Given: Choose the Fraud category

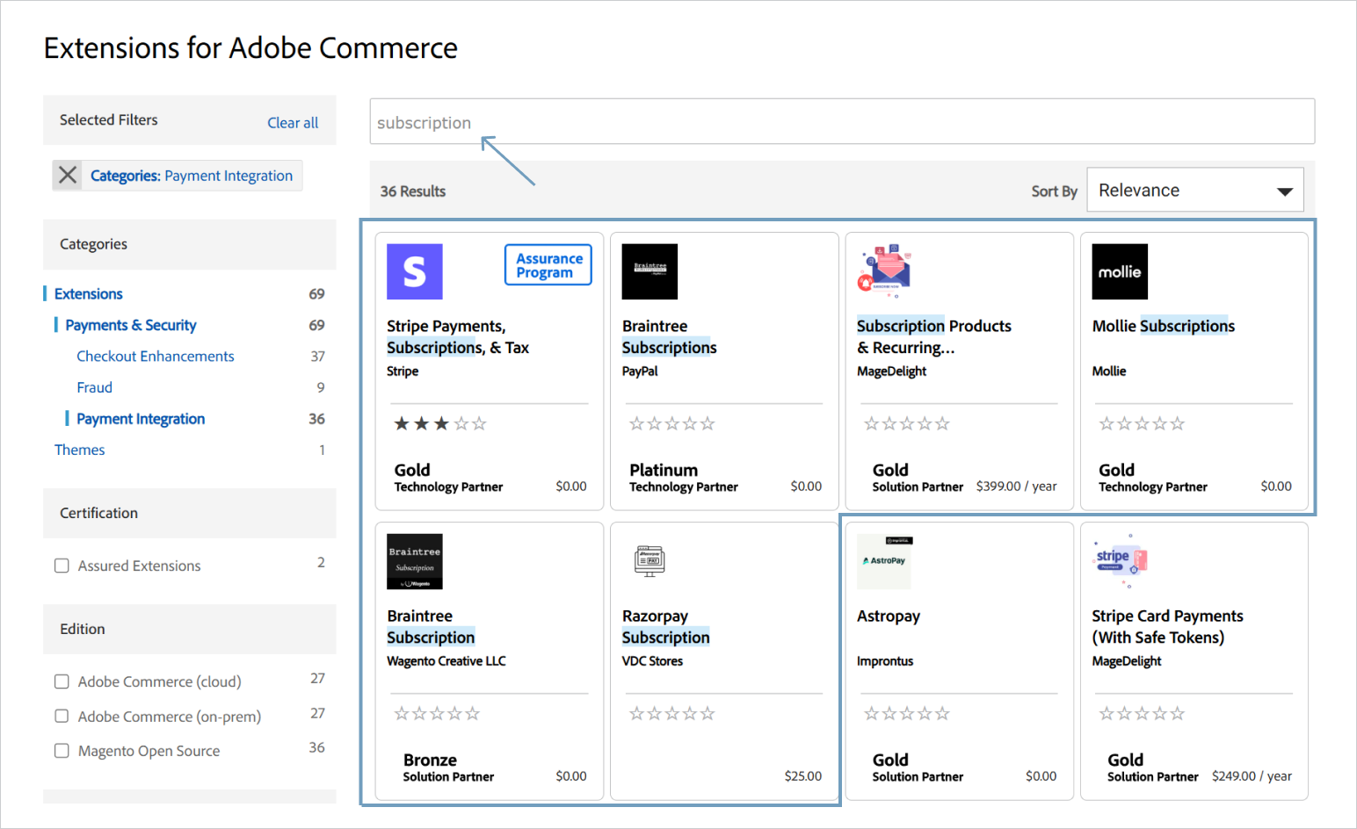Looking at the screenshot, I should point(94,387).
